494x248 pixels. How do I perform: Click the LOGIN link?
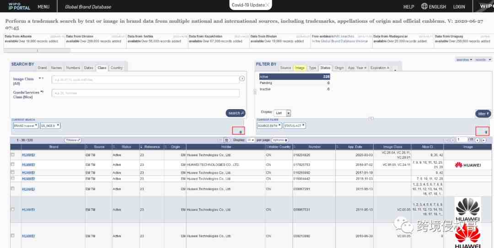click(459, 6)
